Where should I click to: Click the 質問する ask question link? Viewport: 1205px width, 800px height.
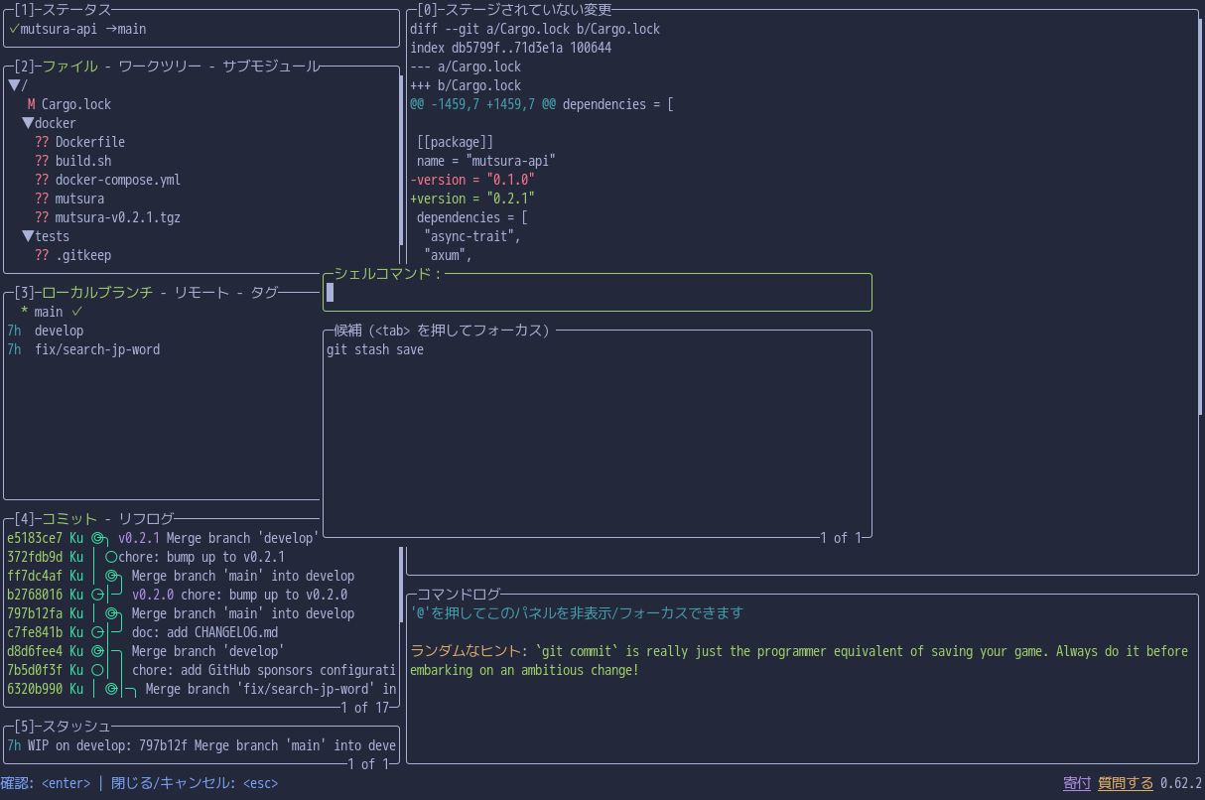[x=1126, y=783]
